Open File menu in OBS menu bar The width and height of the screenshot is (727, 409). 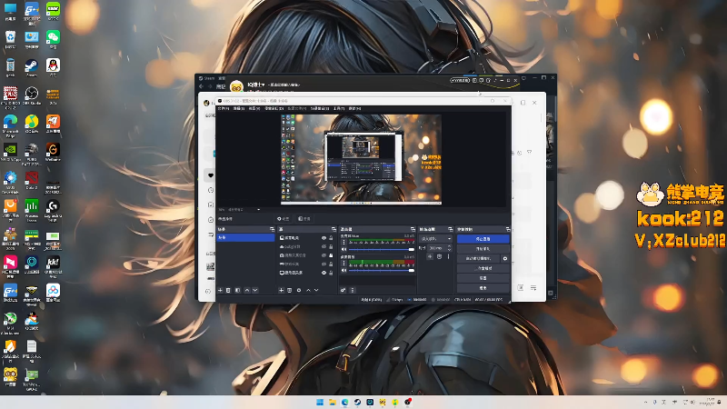tap(223, 108)
